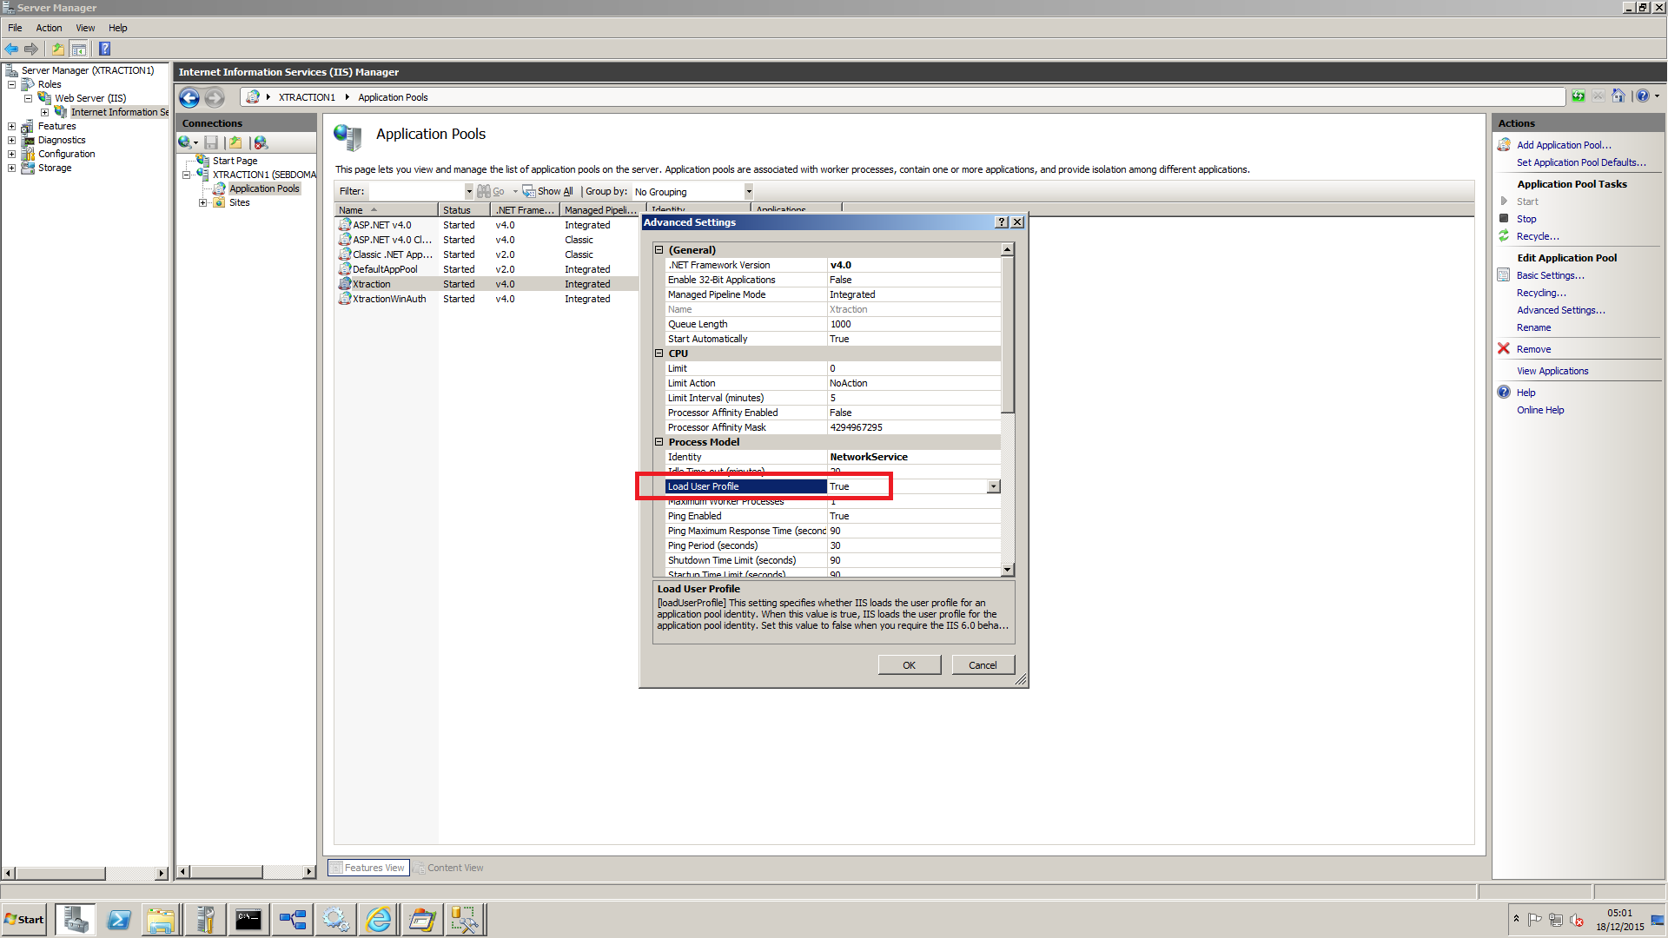Image resolution: width=1668 pixels, height=938 pixels.
Task: Click the Add Application Pool icon
Action: click(x=1504, y=145)
